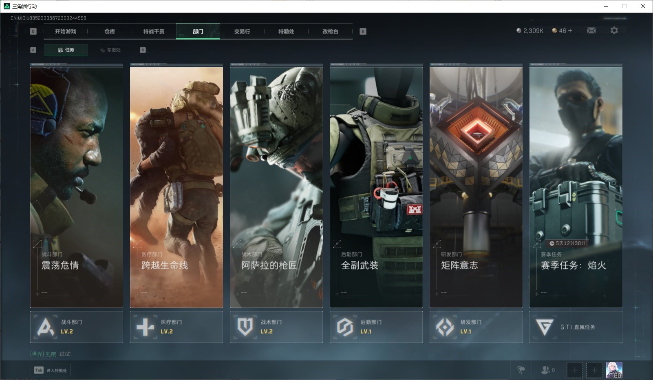Click the flag icon in bottom bar
The height and width of the screenshot is (380, 653).
tap(521, 370)
